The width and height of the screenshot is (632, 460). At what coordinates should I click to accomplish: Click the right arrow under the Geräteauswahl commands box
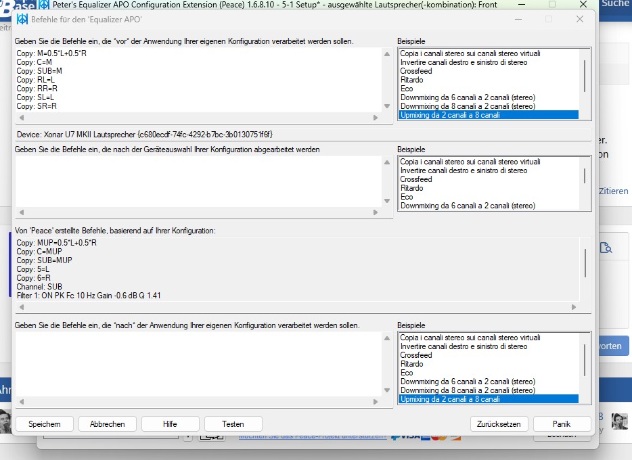(376, 212)
